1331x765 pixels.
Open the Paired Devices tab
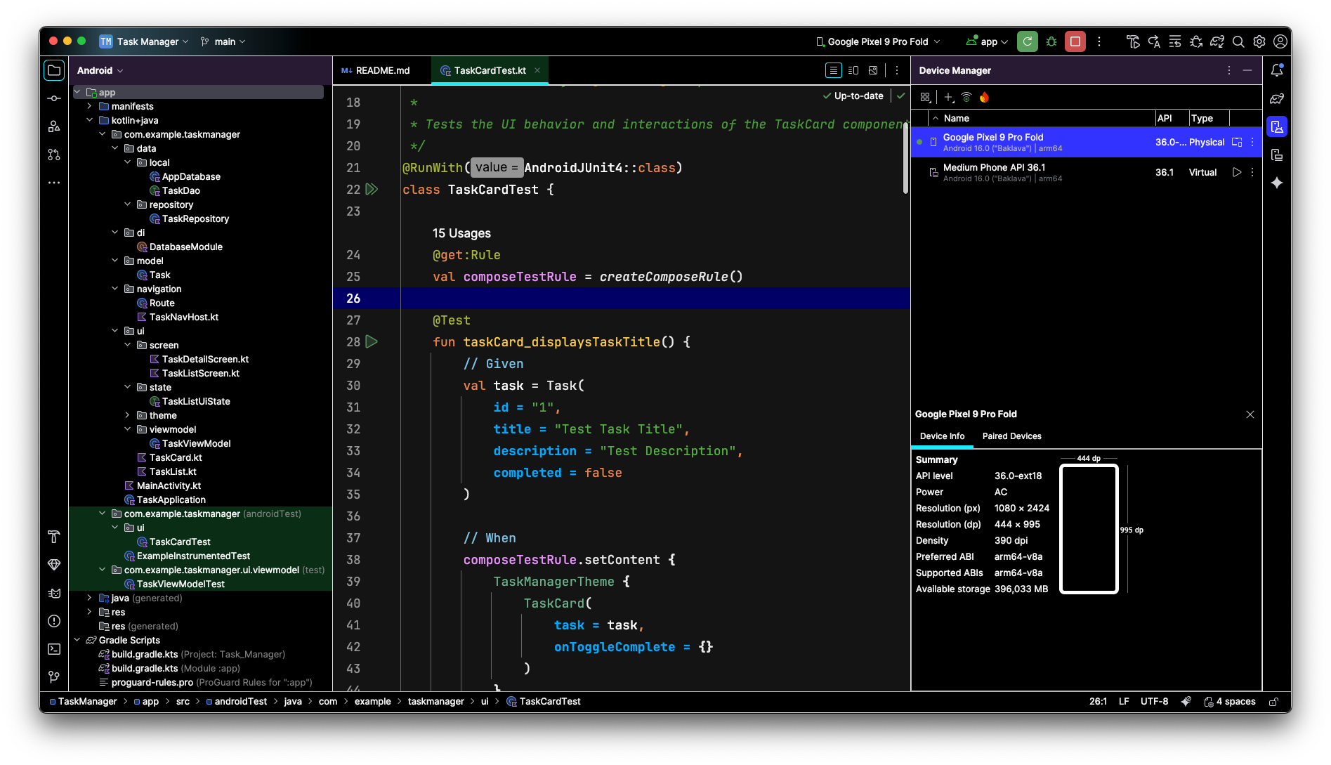click(1011, 436)
